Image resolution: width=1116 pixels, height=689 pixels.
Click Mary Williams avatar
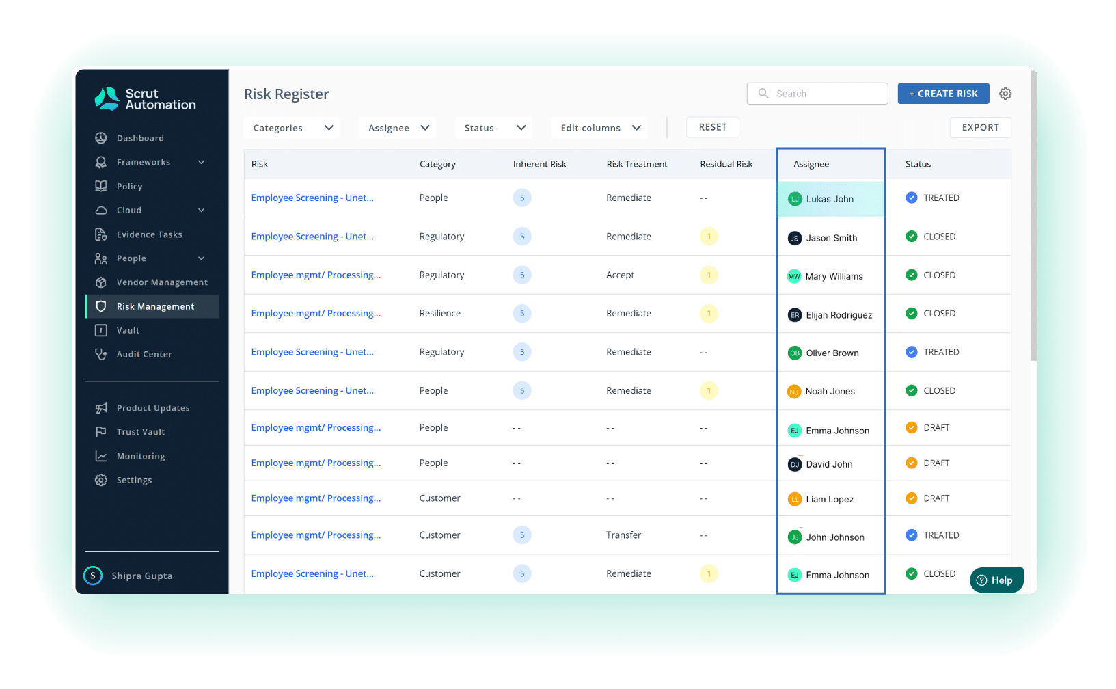[x=794, y=276]
